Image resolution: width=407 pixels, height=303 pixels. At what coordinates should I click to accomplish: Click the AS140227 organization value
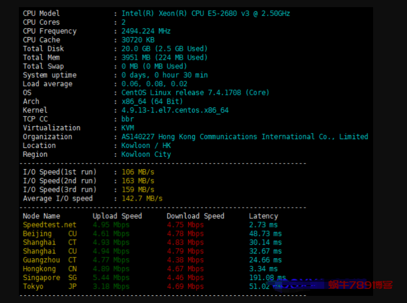pyautogui.click(x=244, y=137)
